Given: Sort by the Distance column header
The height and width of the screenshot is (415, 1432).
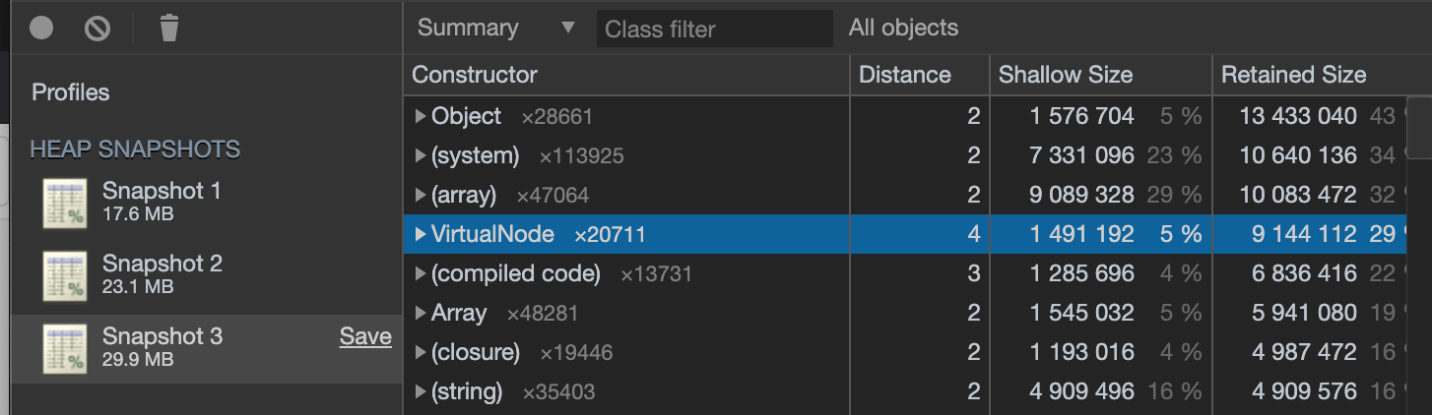Looking at the screenshot, I should (x=904, y=75).
